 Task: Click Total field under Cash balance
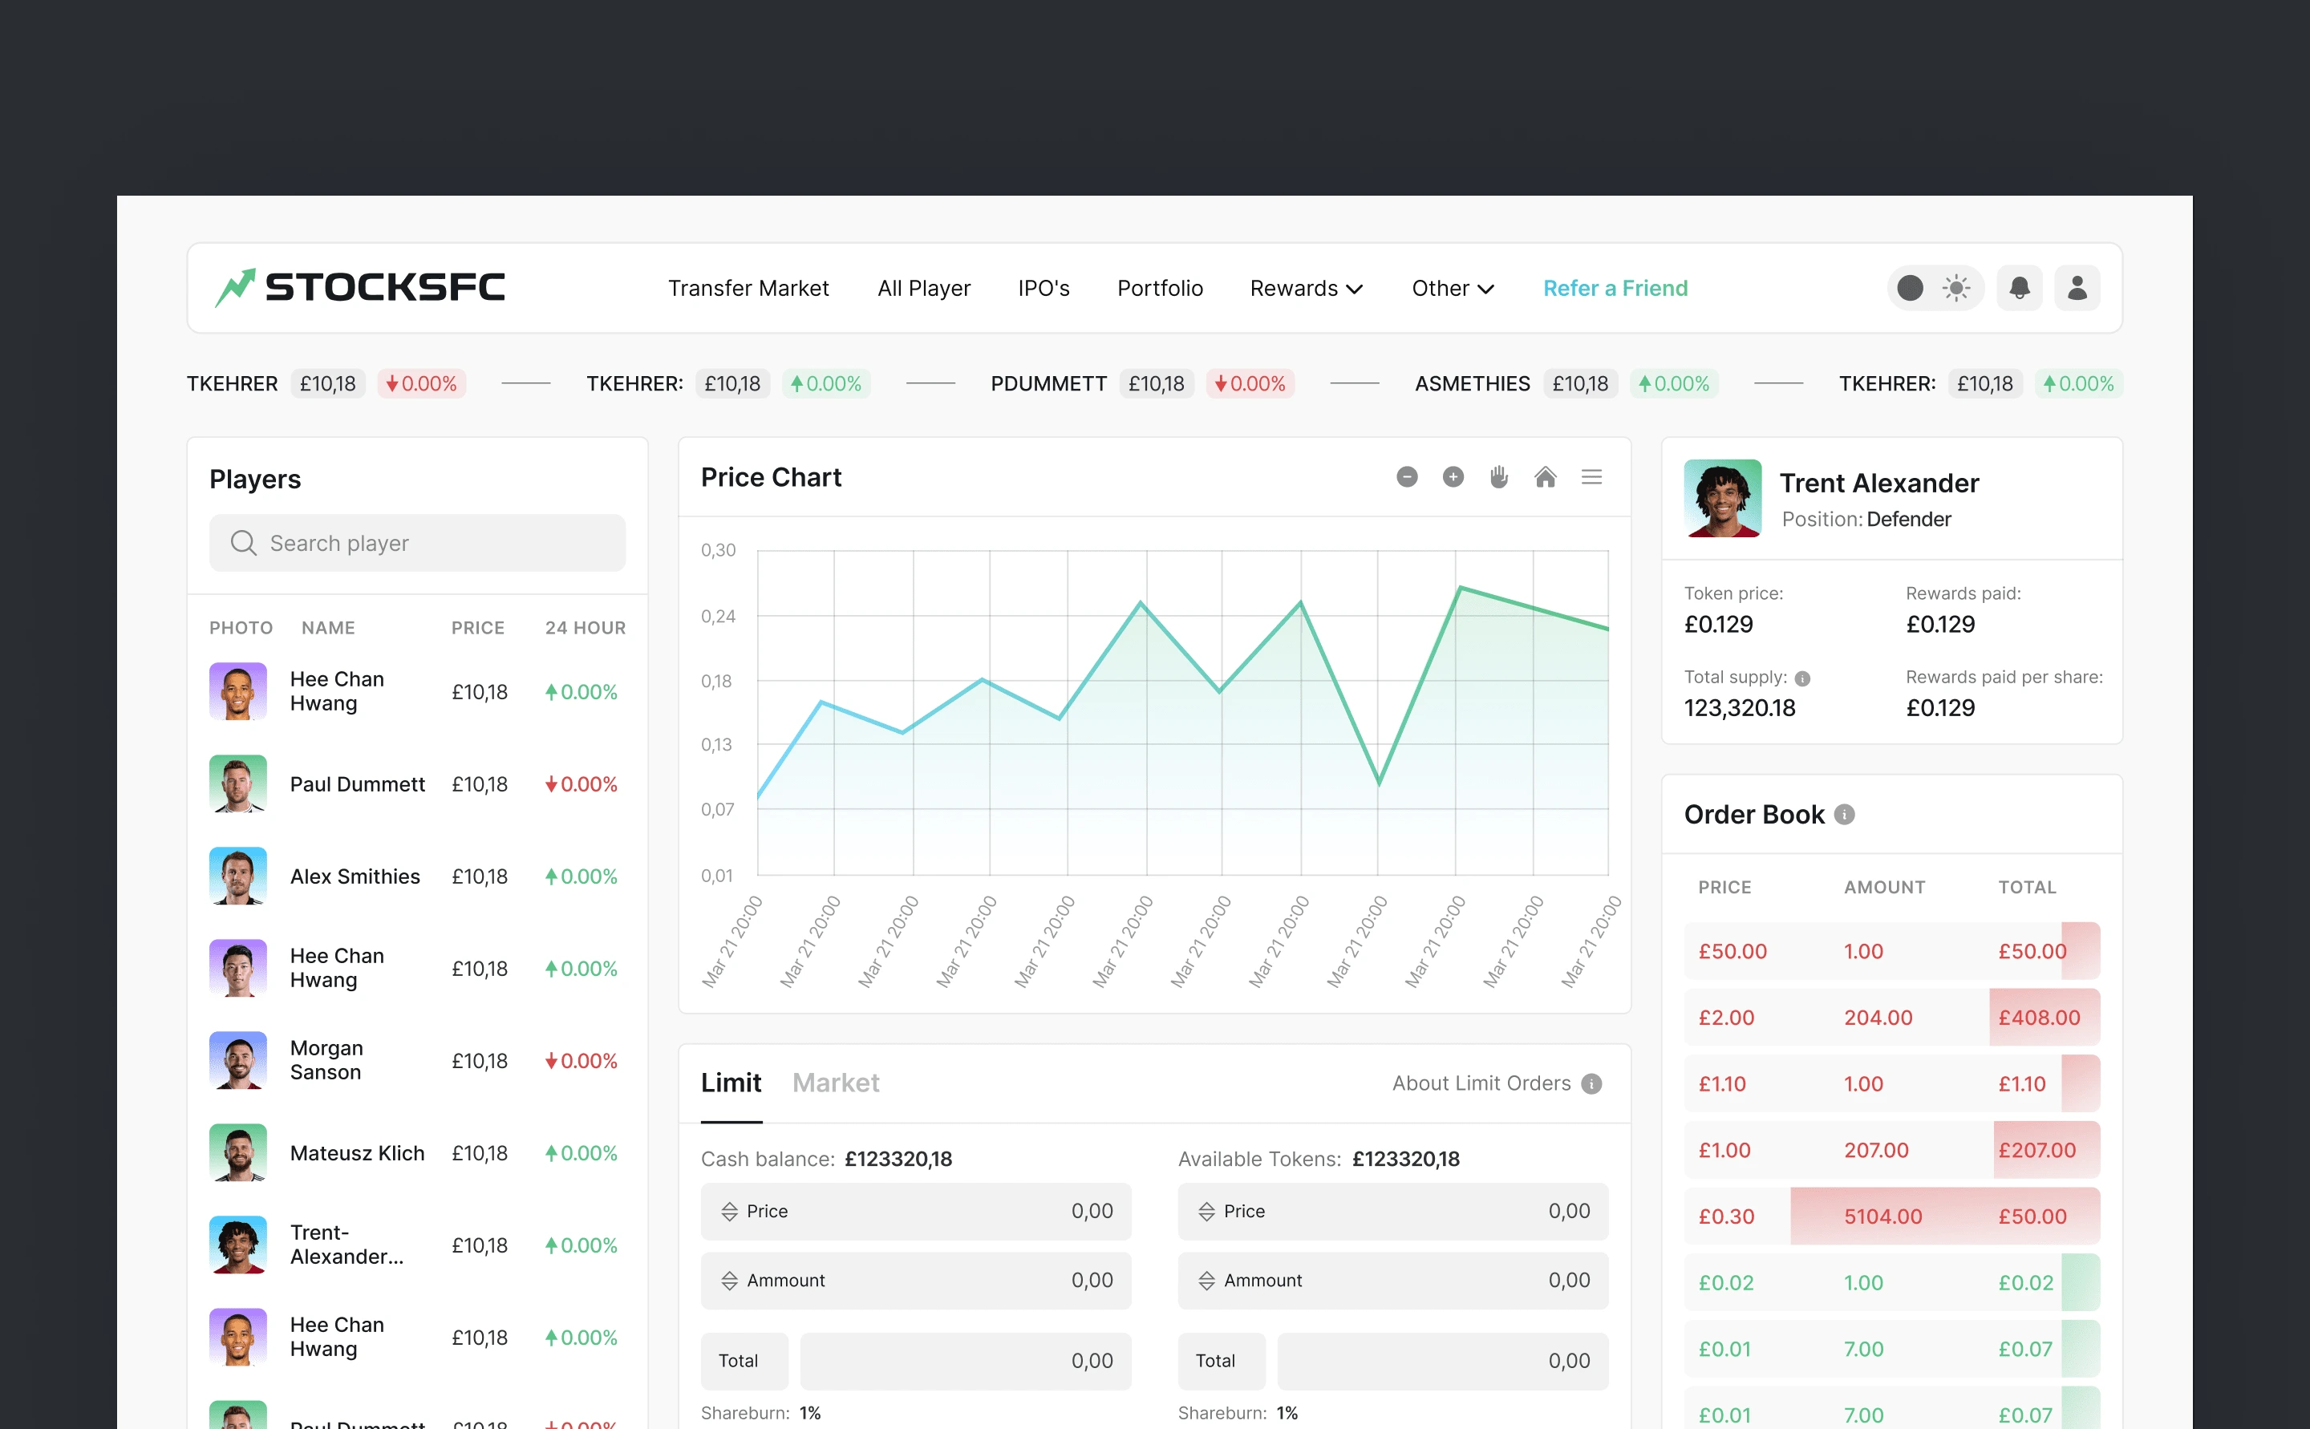coord(965,1361)
